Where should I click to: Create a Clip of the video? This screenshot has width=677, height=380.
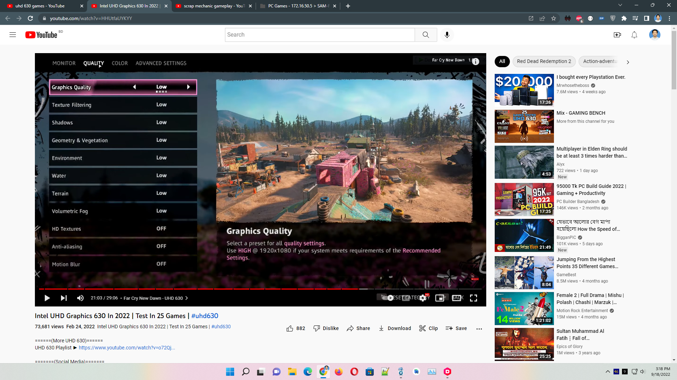click(428, 328)
